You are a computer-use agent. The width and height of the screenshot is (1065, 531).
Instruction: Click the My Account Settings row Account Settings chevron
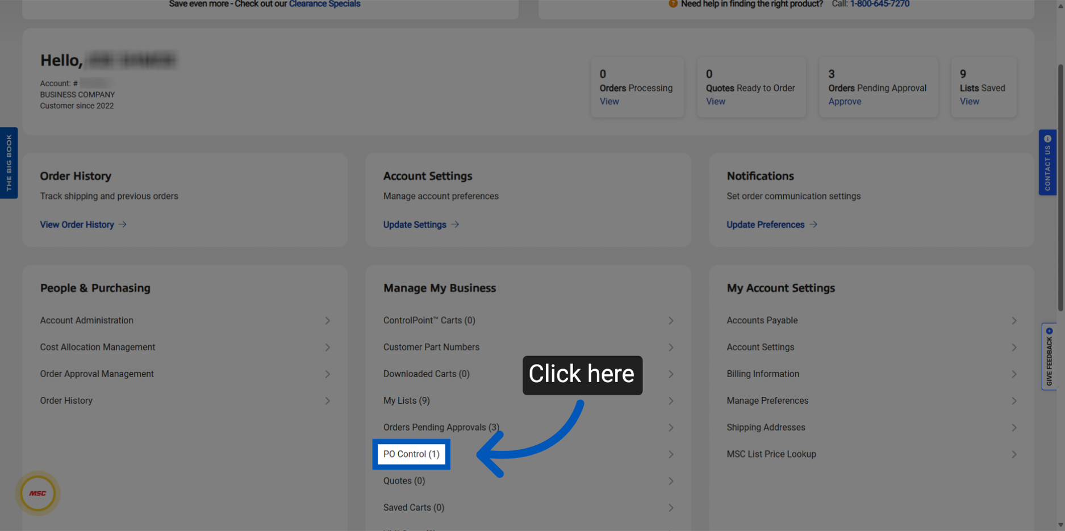click(1014, 348)
